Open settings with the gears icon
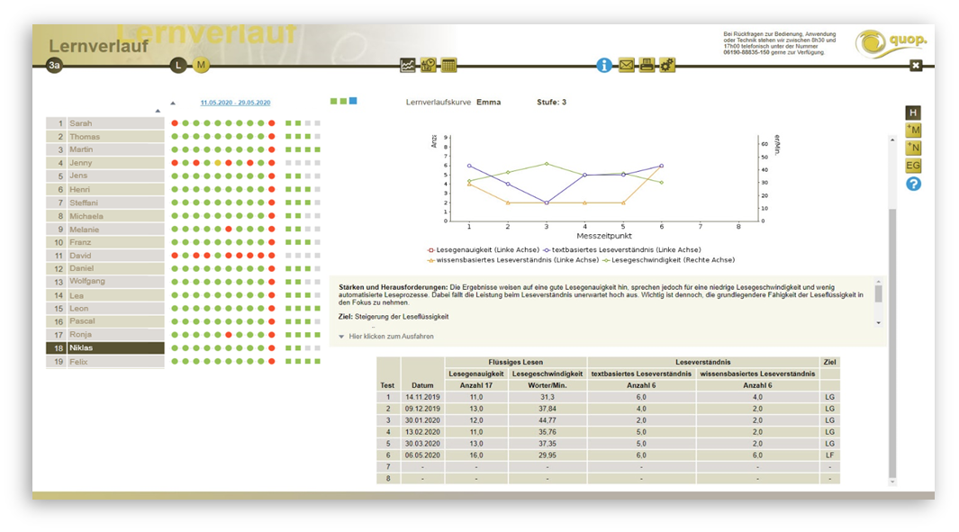This screenshot has height=532, width=959. click(667, 65)
